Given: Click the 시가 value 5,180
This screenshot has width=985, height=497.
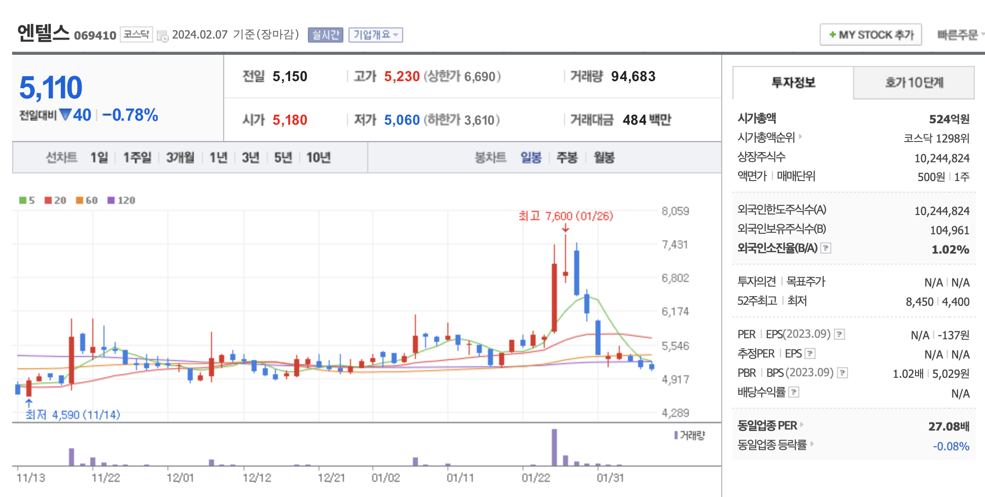Looking at the screenshot, I should [290, 120].
